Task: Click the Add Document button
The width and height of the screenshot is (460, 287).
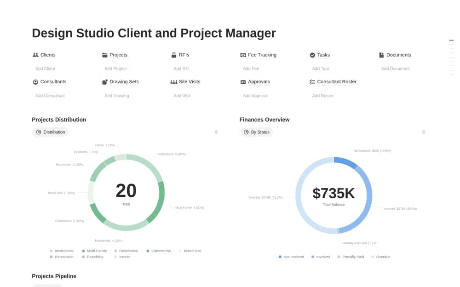Action: pos(396,69)
